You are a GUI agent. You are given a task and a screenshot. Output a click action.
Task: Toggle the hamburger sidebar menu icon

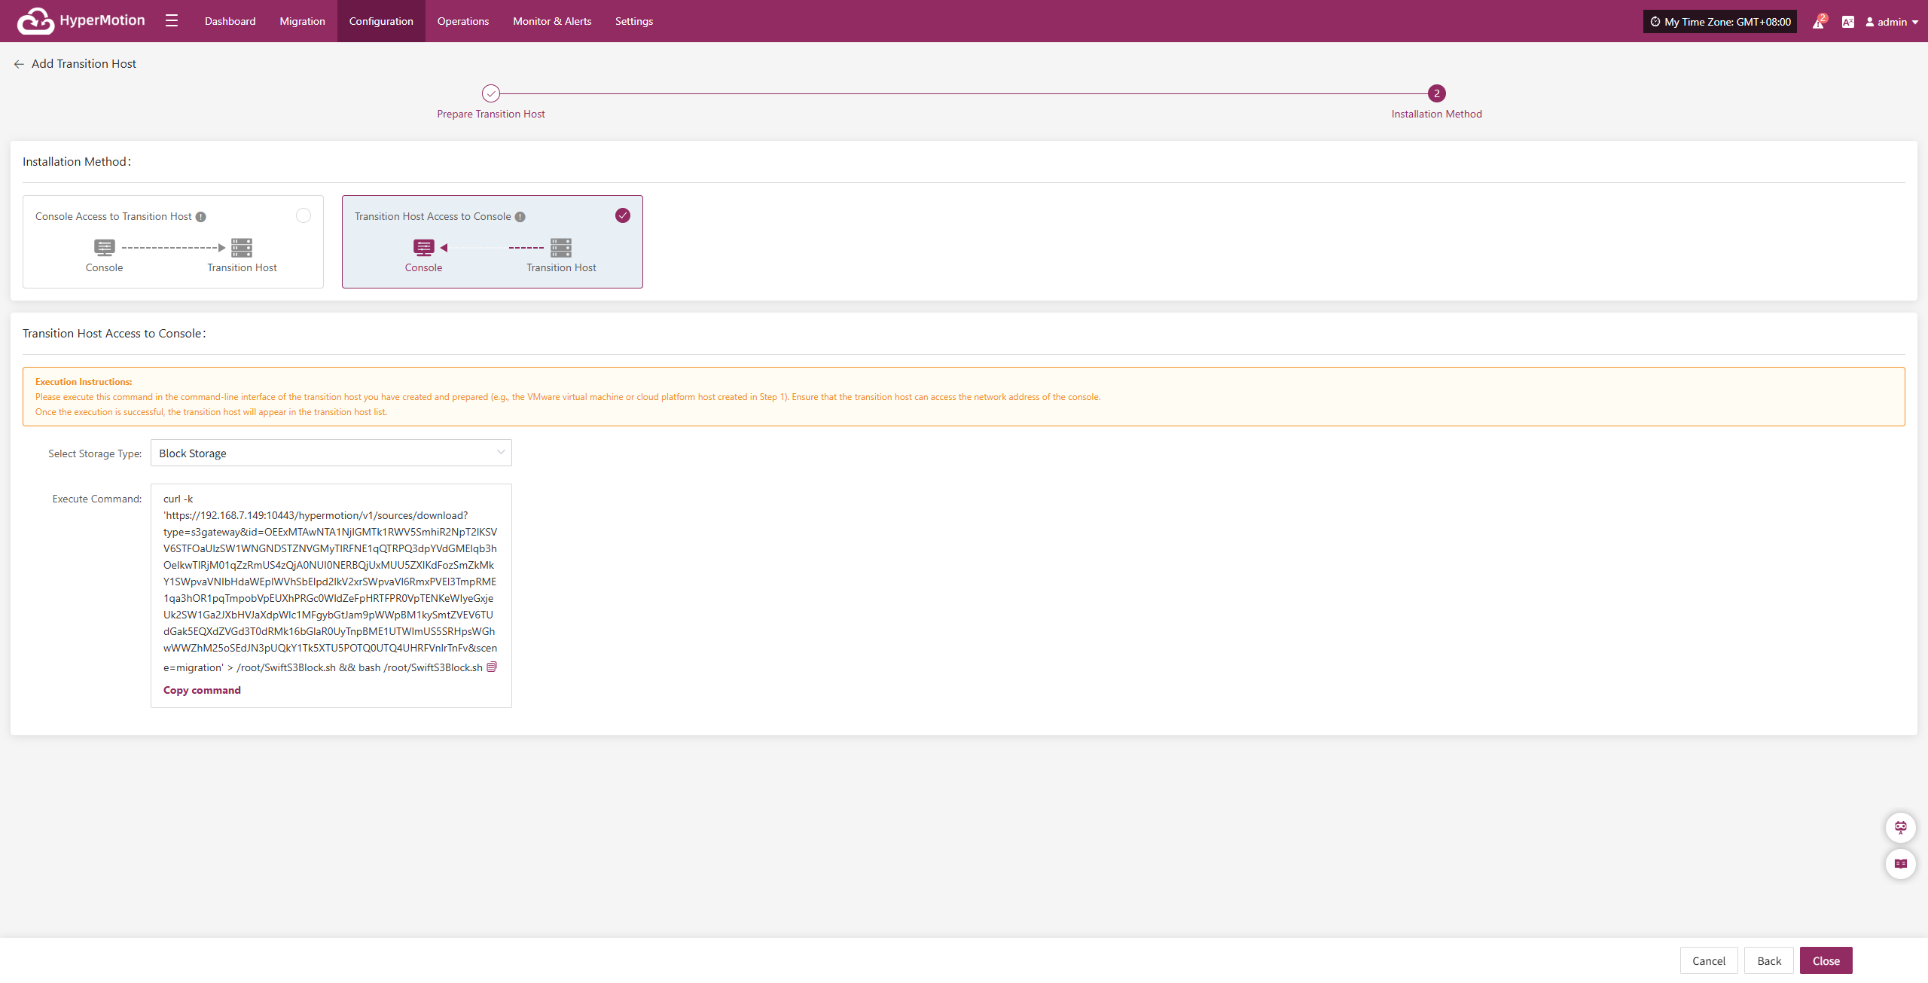[172, 21]
